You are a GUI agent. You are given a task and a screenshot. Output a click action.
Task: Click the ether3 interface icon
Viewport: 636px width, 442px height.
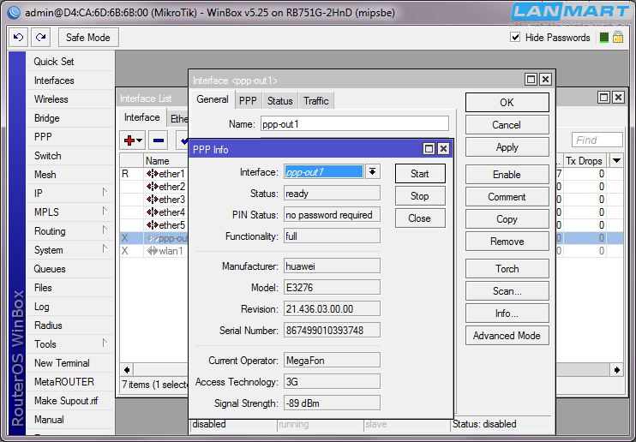(x=153, y=200)
